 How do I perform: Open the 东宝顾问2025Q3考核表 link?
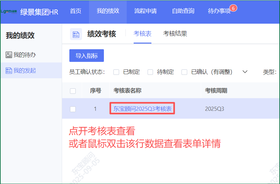click(143, 109)
